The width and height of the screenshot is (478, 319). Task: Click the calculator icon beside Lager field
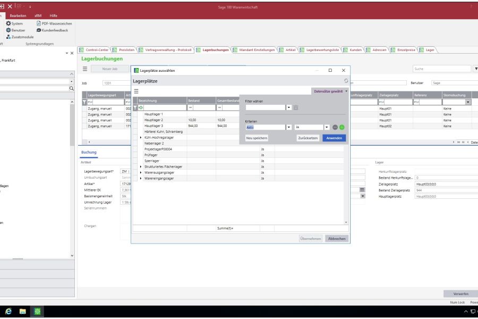click(x=362, y=190)
